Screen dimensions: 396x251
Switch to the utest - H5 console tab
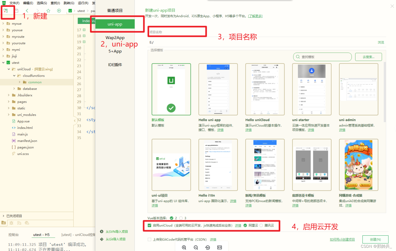(41, 235)
